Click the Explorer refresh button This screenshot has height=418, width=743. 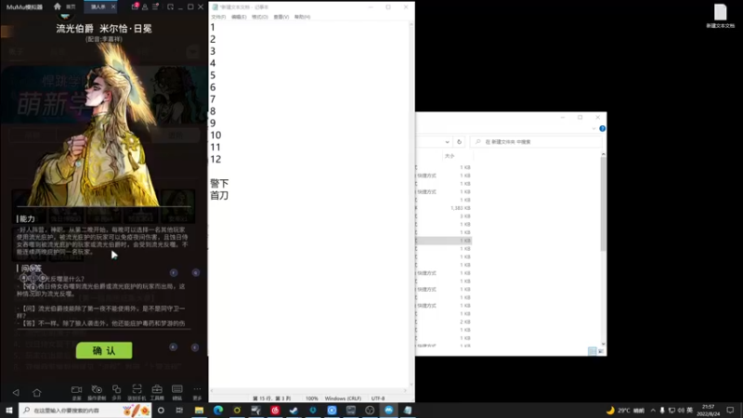tap(459, 142)
